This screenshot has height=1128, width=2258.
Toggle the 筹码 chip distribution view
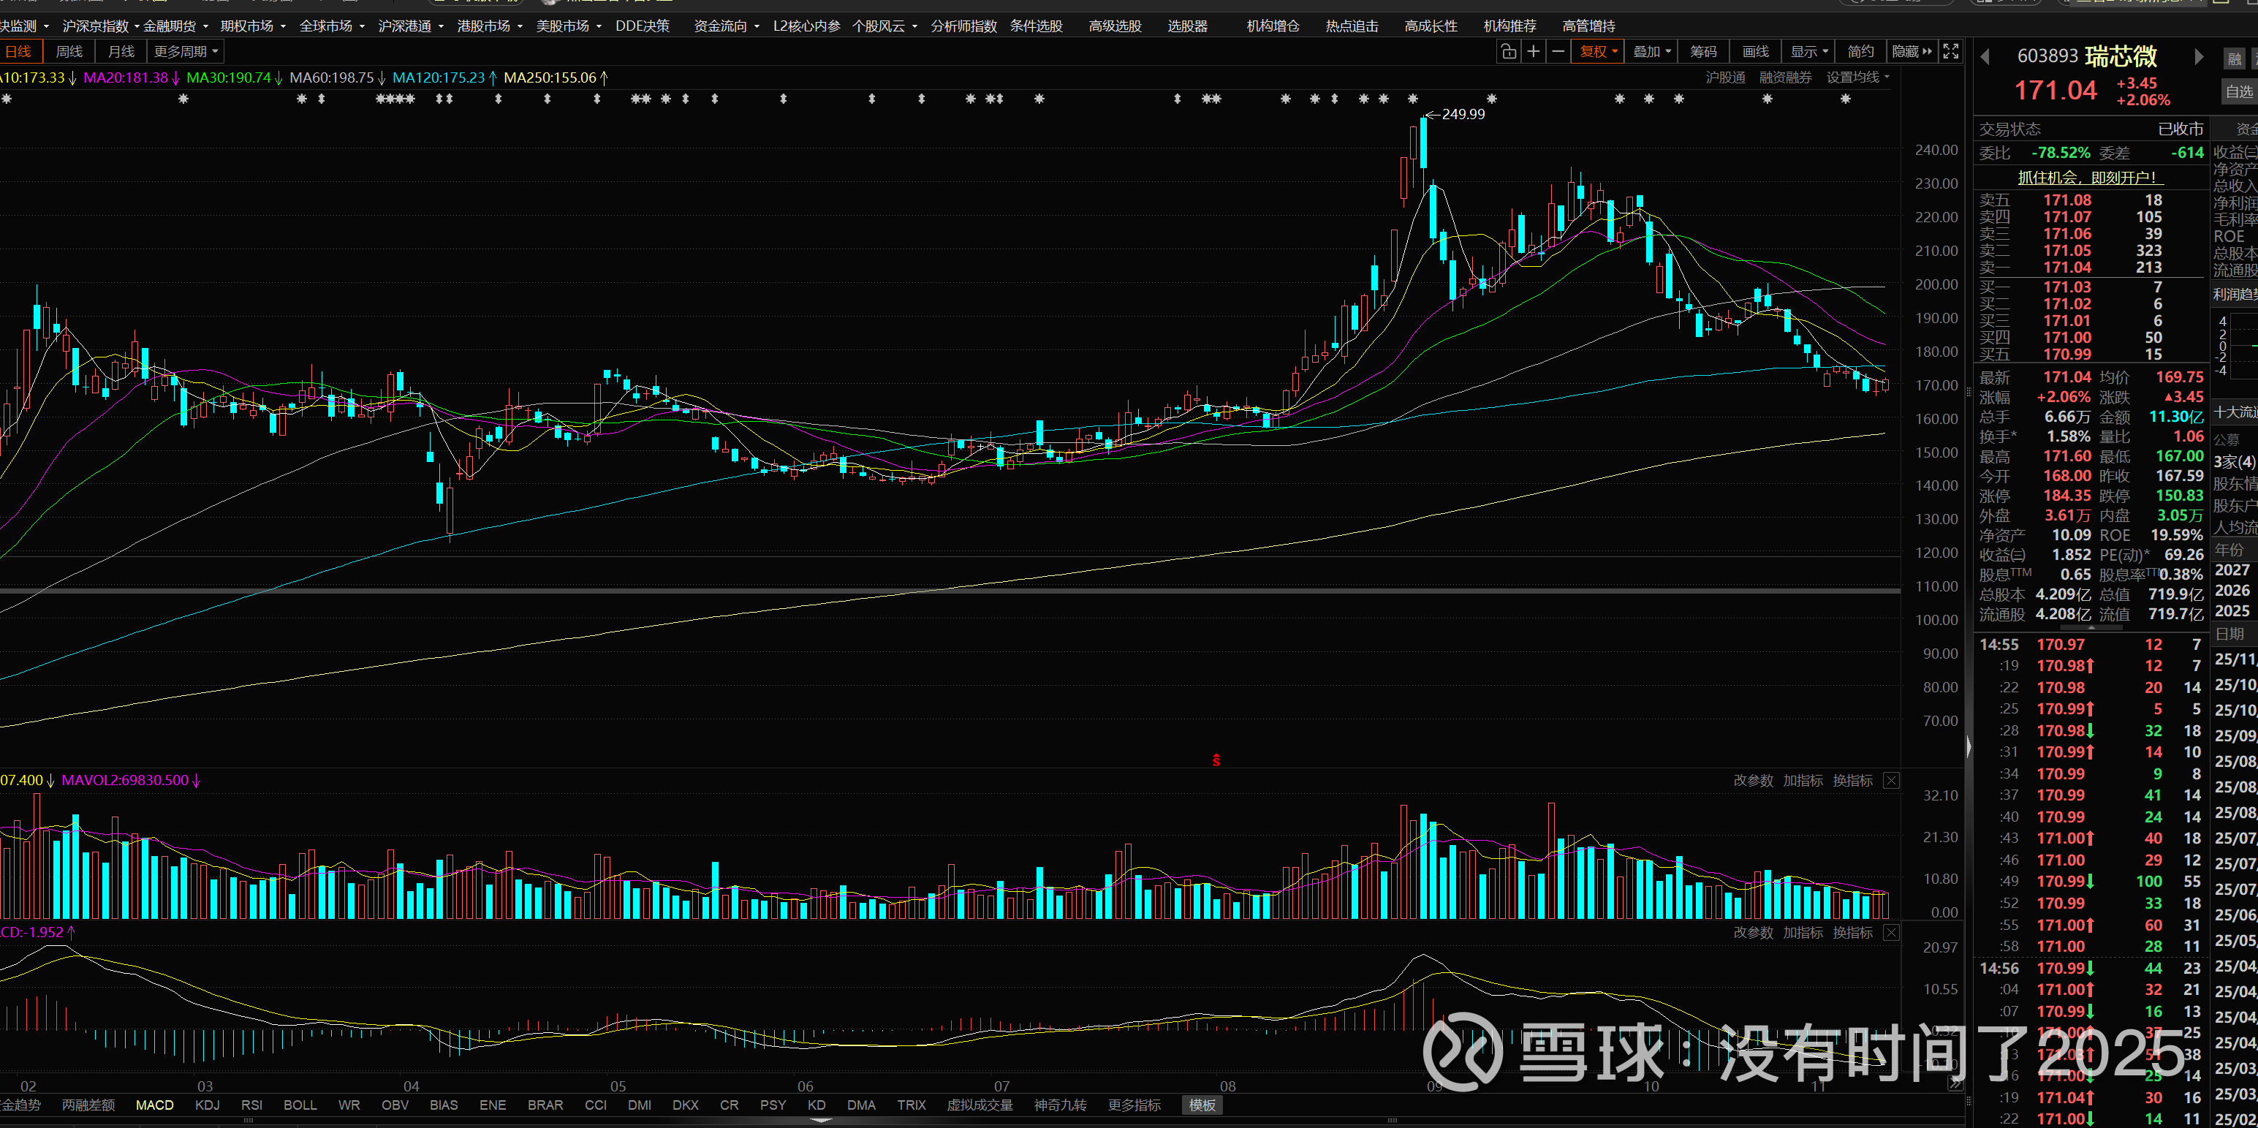coord(1703,52)
